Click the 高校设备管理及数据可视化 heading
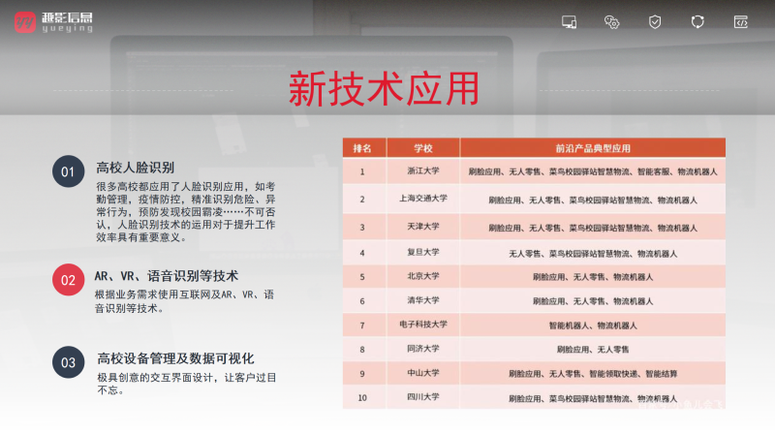 click(x=175, y=358)
